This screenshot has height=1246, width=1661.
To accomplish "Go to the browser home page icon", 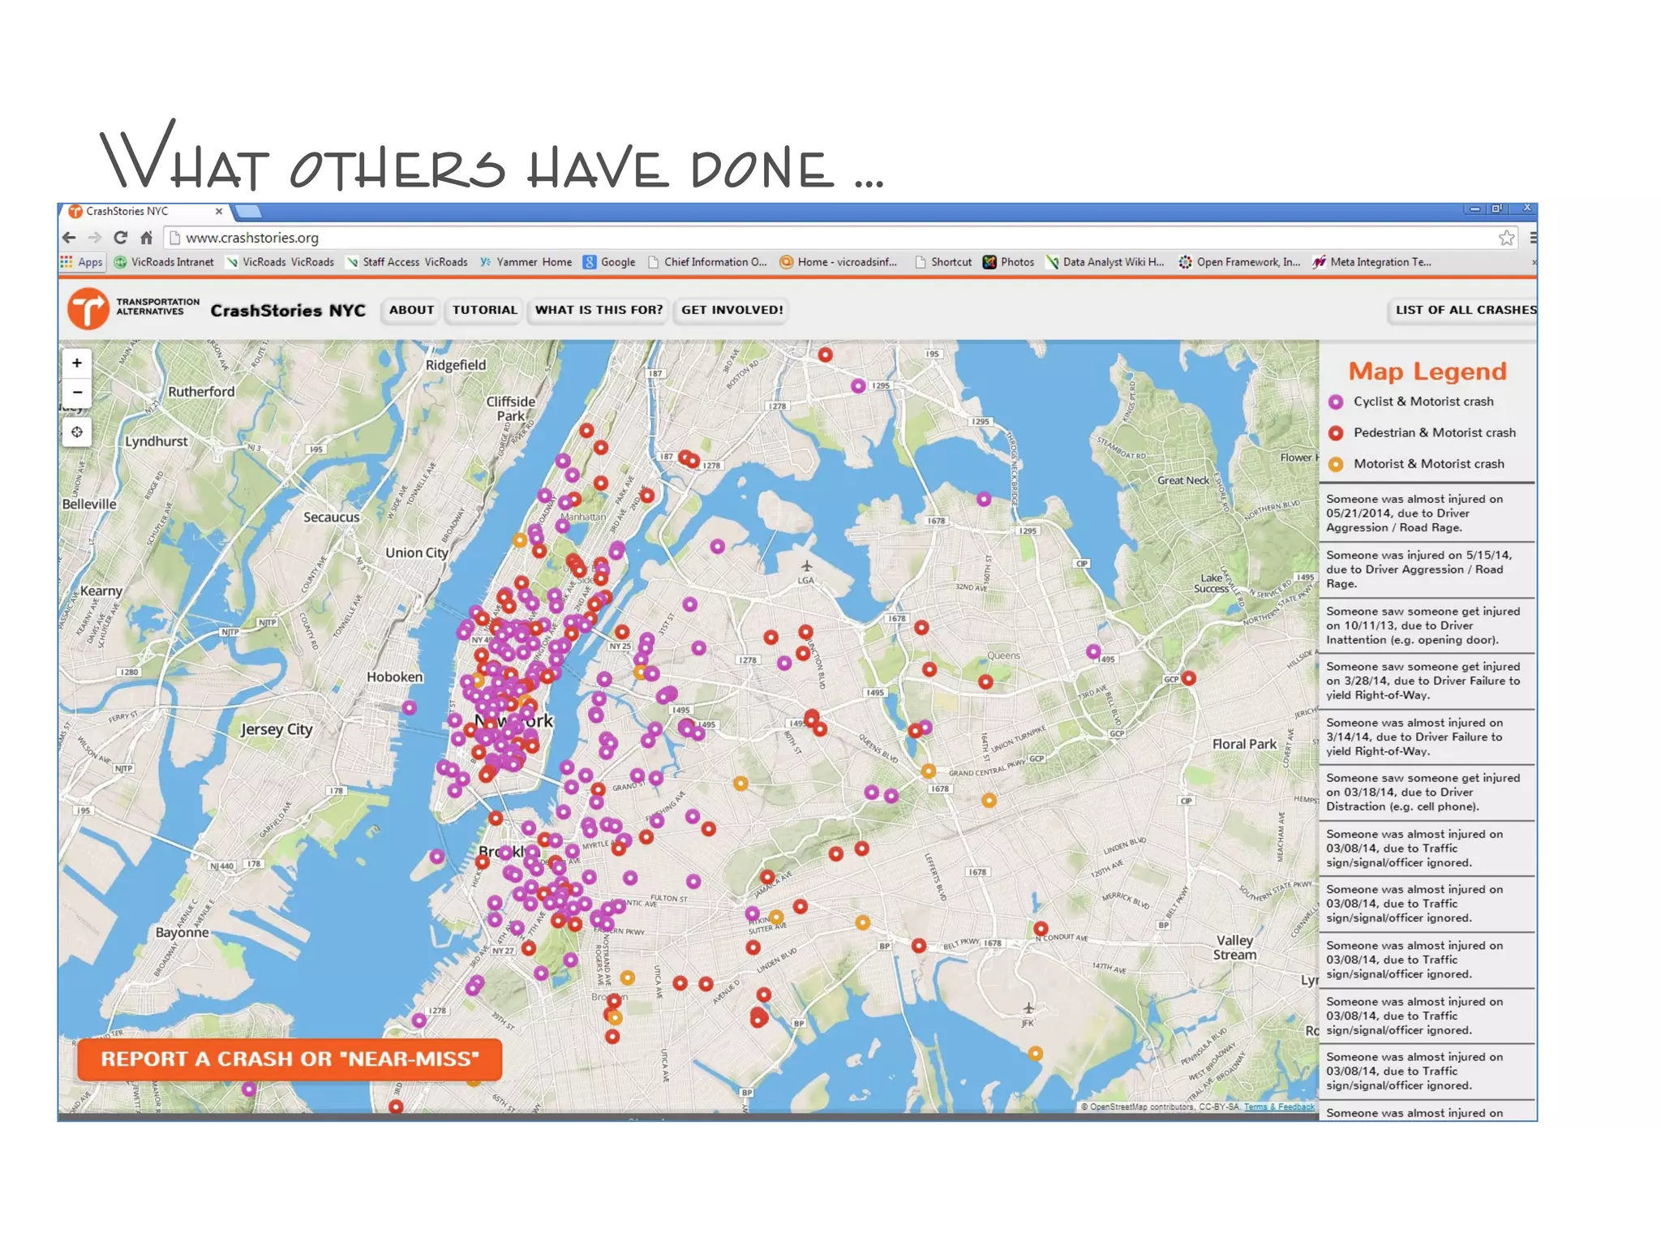I will [x=146, y=238].
